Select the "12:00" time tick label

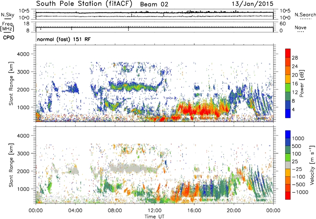(x=154, y=211)
